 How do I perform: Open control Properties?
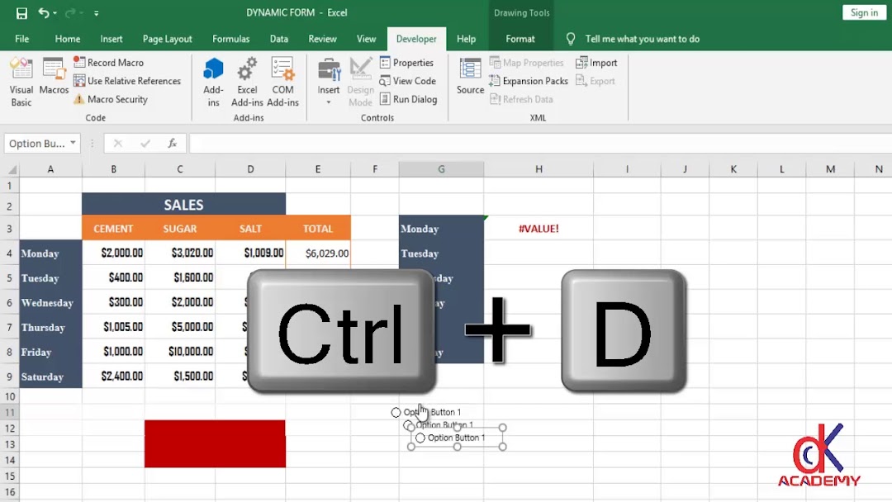pos(406,63)
